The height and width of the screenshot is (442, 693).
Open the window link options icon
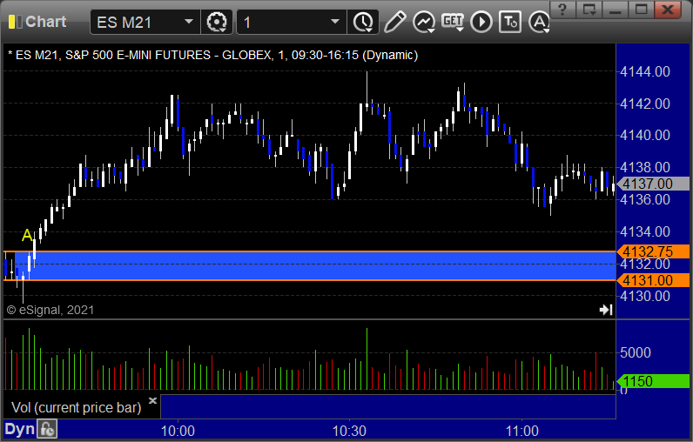589,9
